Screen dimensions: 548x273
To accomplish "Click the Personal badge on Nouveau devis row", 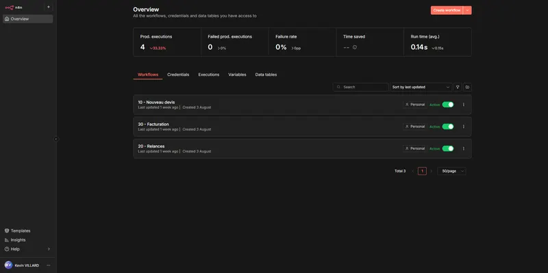I will [x=415, y=105].
